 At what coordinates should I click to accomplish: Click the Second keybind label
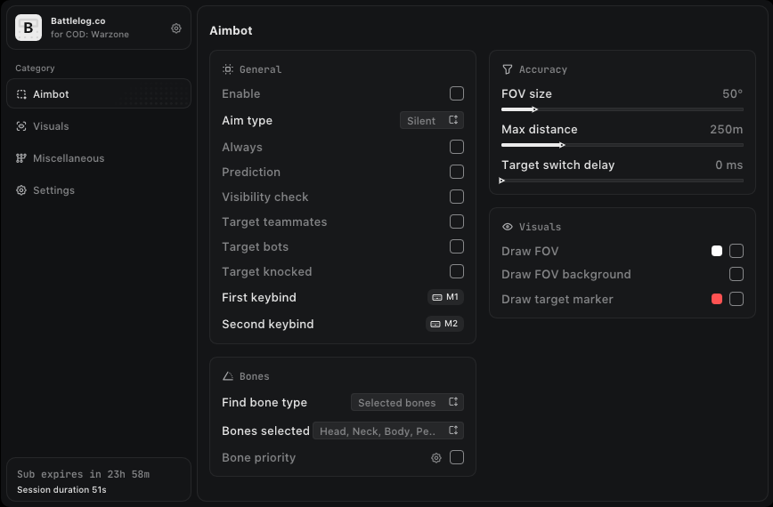268,324
